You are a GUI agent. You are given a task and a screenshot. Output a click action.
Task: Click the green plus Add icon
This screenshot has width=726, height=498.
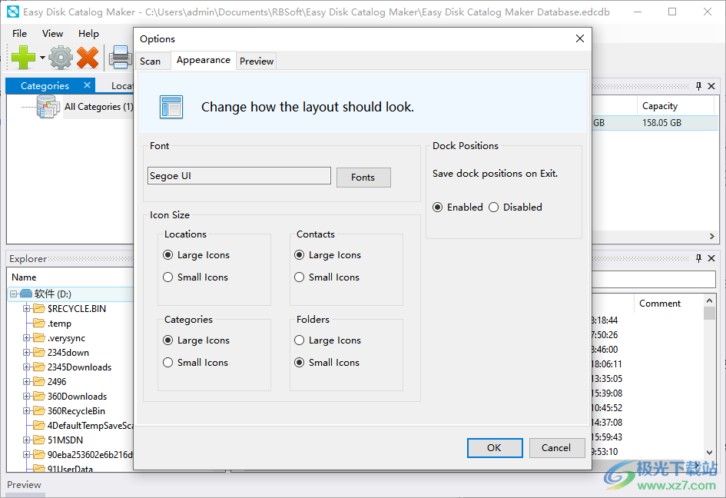(x=23, y=58)
